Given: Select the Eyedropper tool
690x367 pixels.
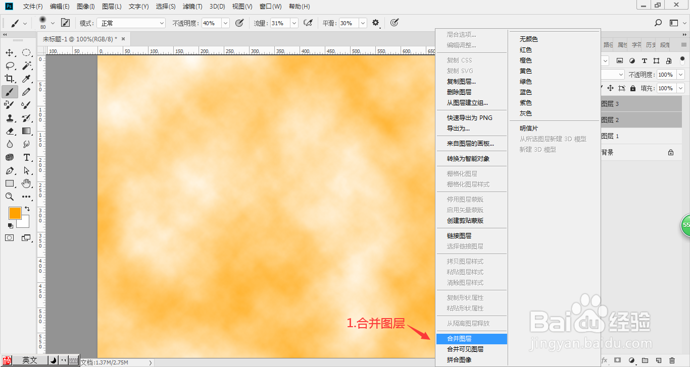Looking at the screenshot, I should [x=26, y=79].
